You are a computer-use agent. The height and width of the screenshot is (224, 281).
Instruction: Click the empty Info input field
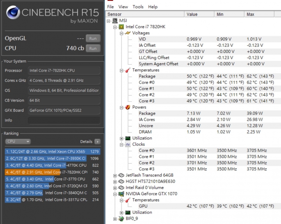64,120
